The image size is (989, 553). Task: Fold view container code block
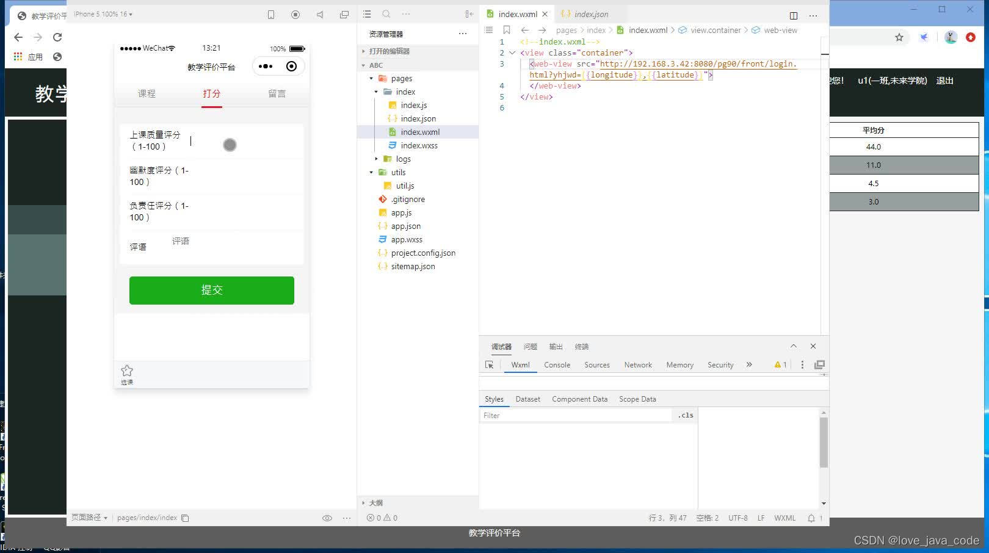pyautogui.click(x=512, y=53)
